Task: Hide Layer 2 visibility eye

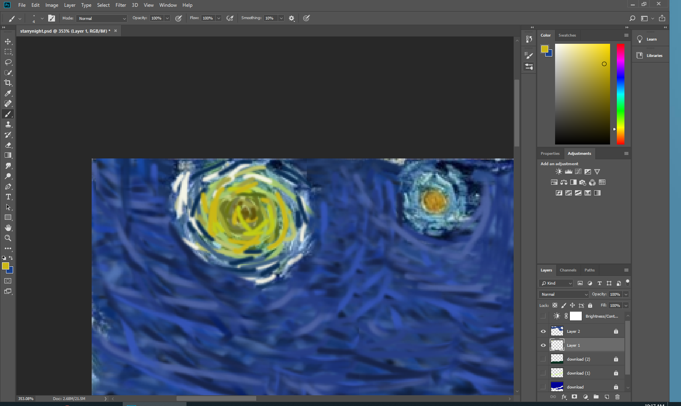Action: [543, 331]
